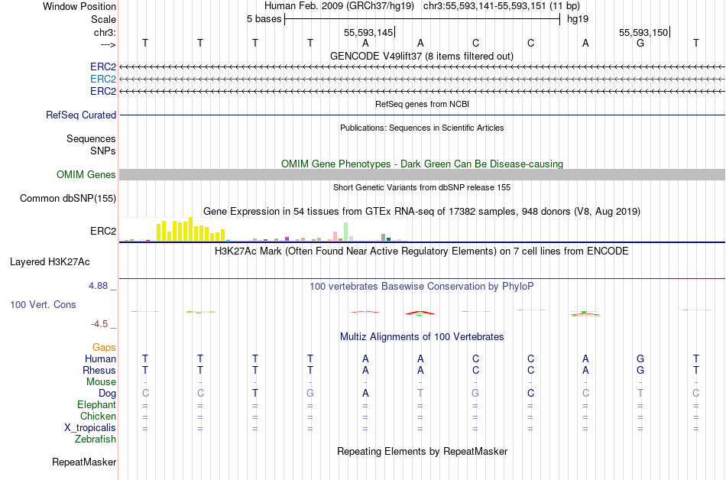Click the ERC2 label beside the GTEx bar chart
The width and height of the screenshot is (726, 480).
pos(103,231)
